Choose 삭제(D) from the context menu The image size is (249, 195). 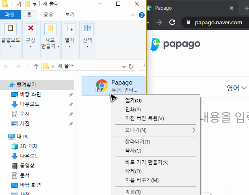pos(156,171)
